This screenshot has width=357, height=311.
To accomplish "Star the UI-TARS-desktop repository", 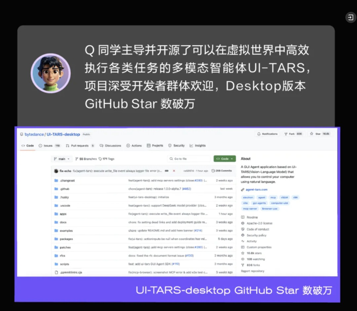I will (x=319, y=134).
